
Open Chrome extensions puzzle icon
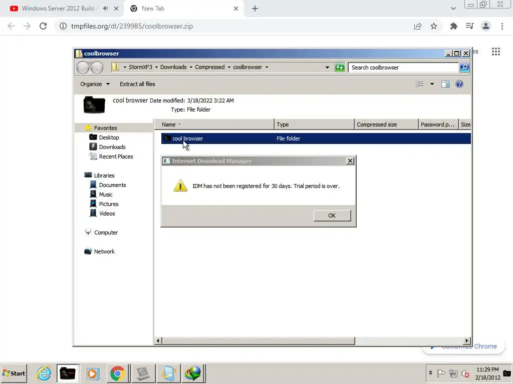pyautogui.click(x=453, y=26)
